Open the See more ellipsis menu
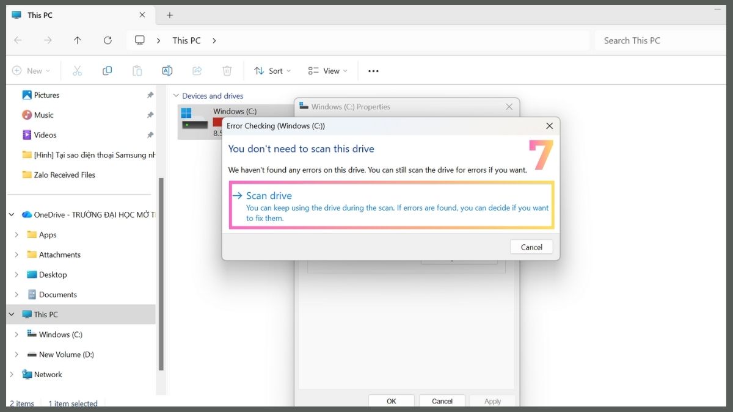 coord(373,71)
